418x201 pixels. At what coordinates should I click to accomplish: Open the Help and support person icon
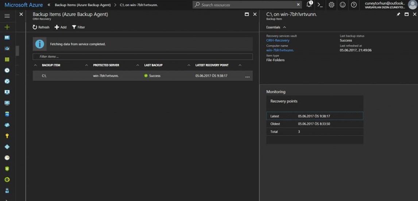coord(7,190)
